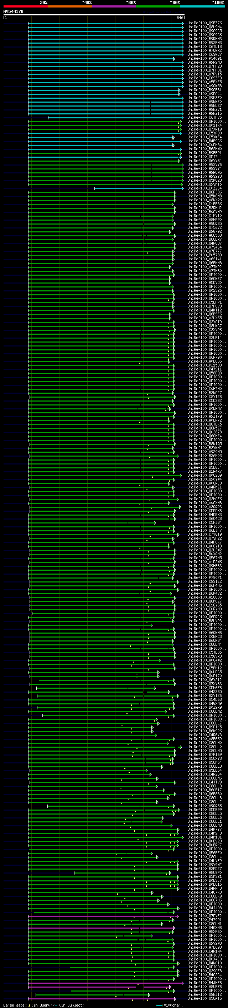Click the purple ~60% identity legend segment
228x1008 pixels.
(x=114, y=6)
